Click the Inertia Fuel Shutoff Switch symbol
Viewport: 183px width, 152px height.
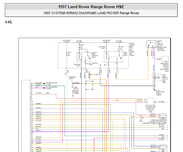click(151, 44)
